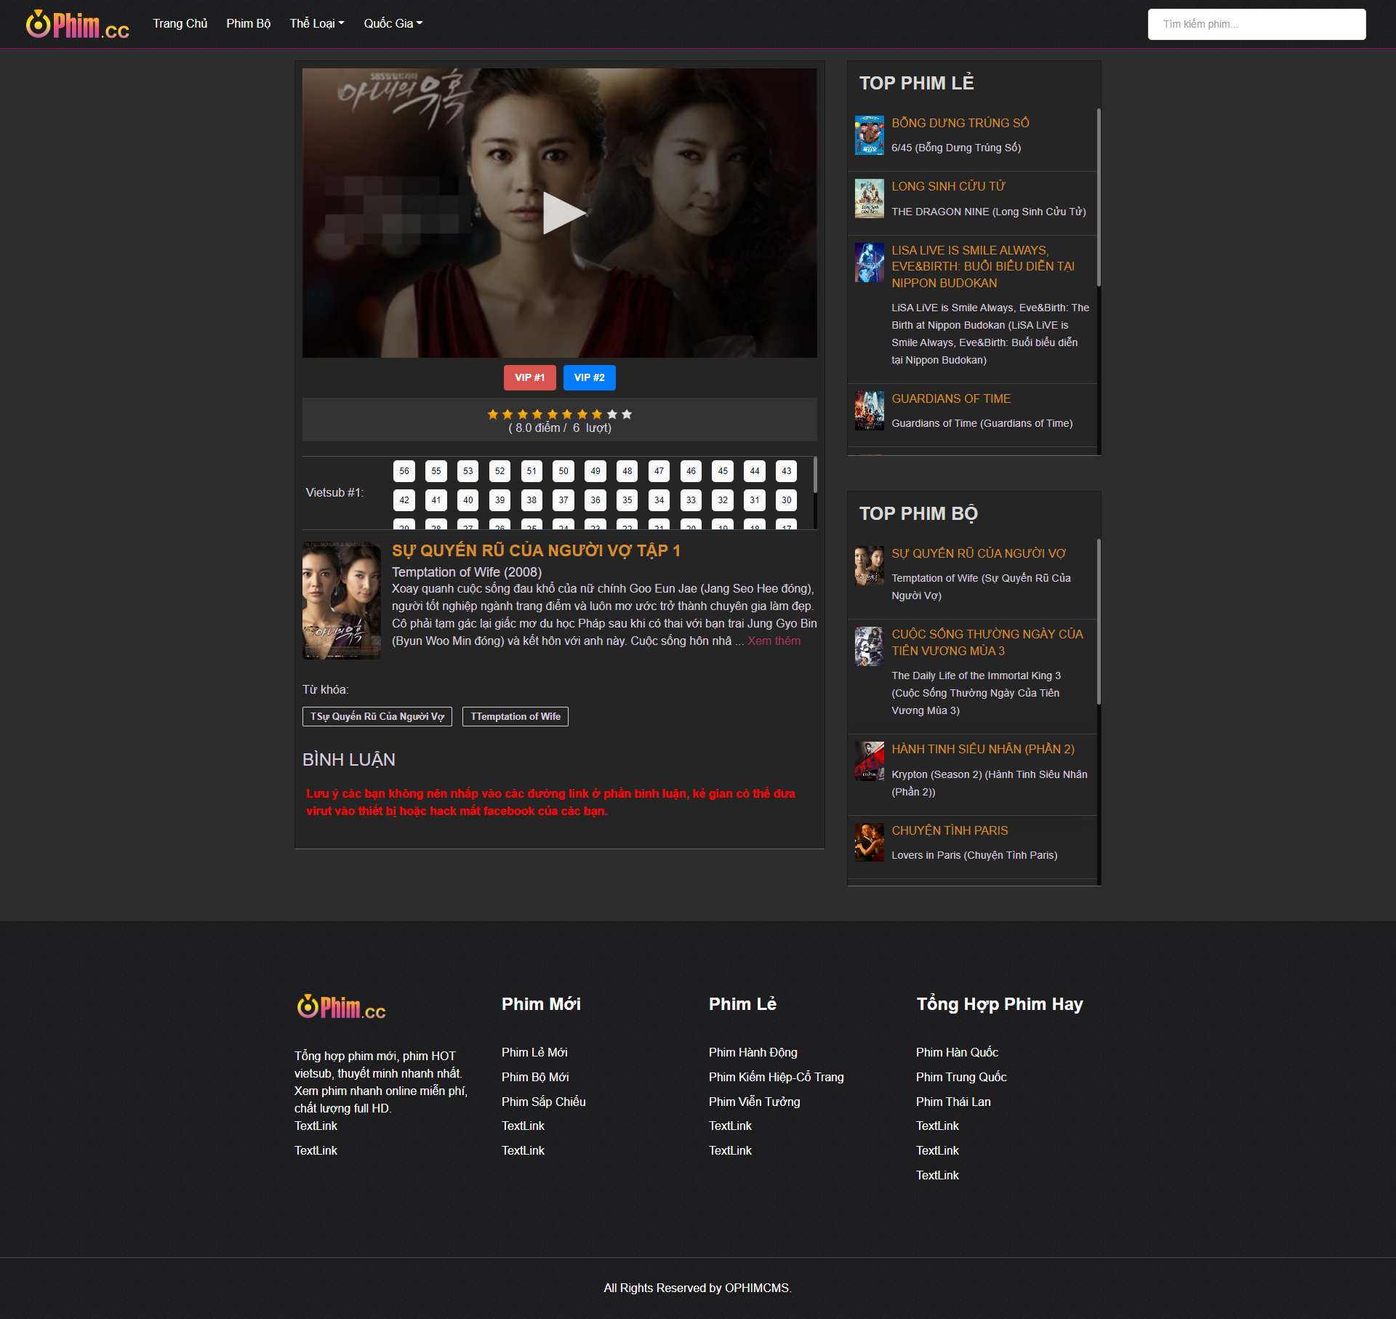Click the episode list scrollbar
The image size is (1396, 1319).
pyautogui.click(x=814, y=475)
